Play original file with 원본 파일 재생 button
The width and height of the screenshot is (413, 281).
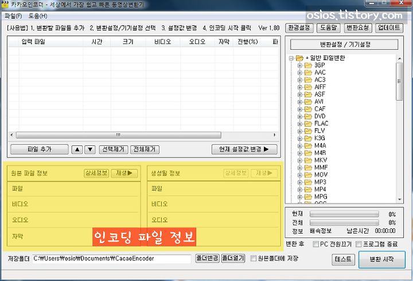point(124,173)
